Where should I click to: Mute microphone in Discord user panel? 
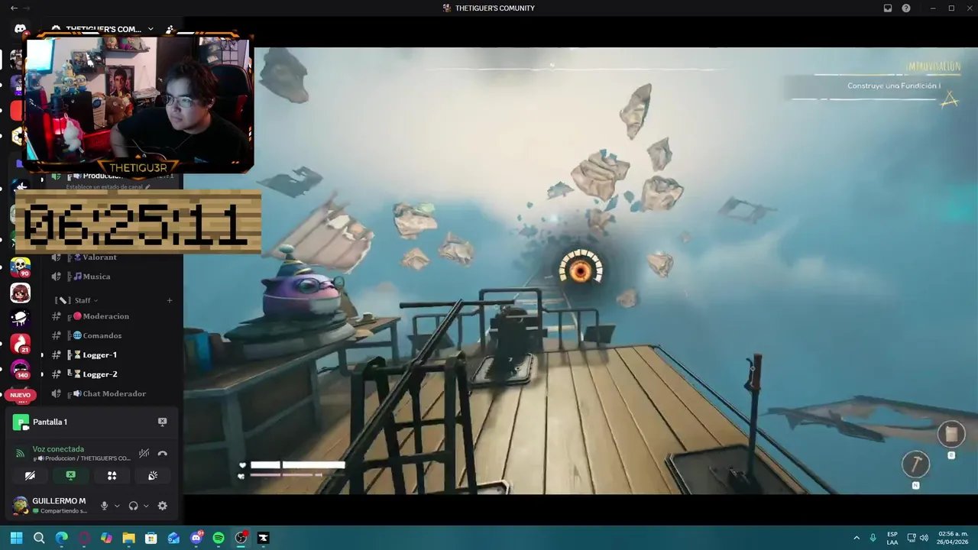pyautogui.click(x=105, y=506)
